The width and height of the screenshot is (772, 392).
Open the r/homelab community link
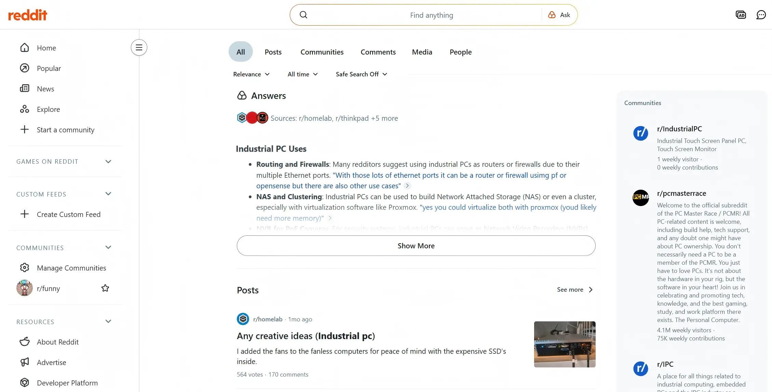(268, 319)
